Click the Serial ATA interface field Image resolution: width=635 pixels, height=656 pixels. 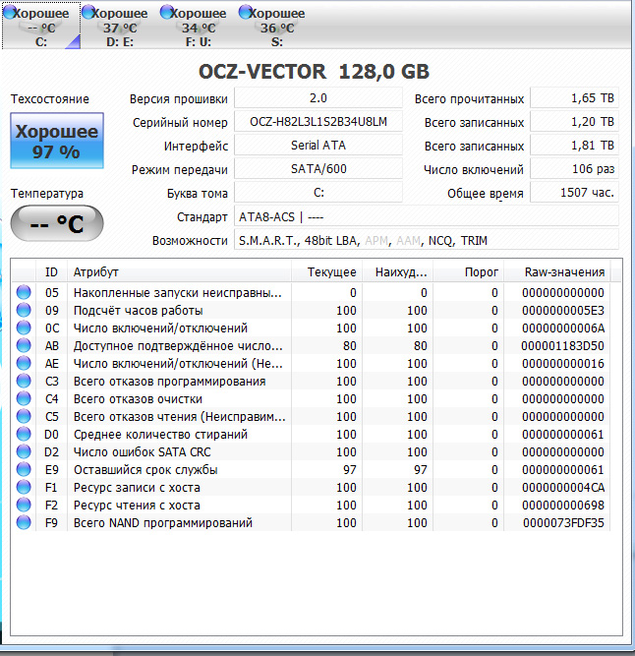pos(318,146)
